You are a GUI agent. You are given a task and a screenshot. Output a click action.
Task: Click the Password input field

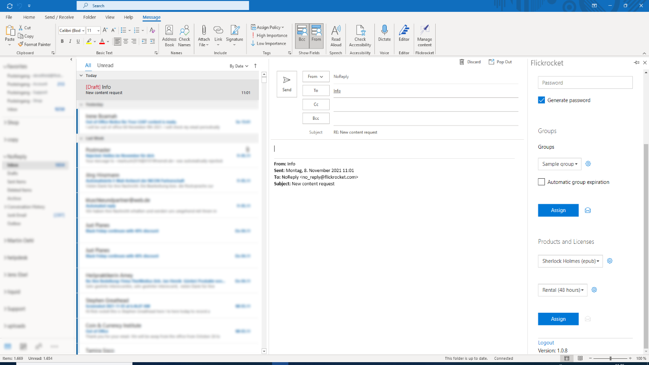point(585,83)
